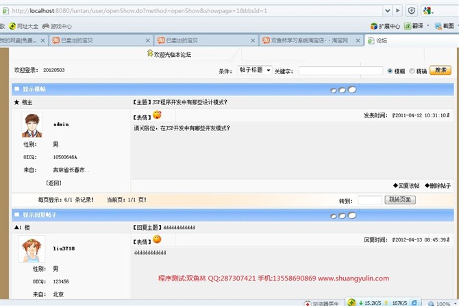The width and height of the screenshot is (459, 306).
Task: Click the liu3718 username text
Action: (64, 248)
